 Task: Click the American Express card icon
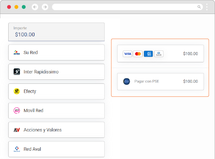tap(148, 54)
